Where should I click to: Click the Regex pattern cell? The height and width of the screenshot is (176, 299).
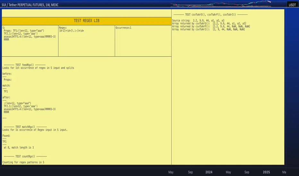86,41
